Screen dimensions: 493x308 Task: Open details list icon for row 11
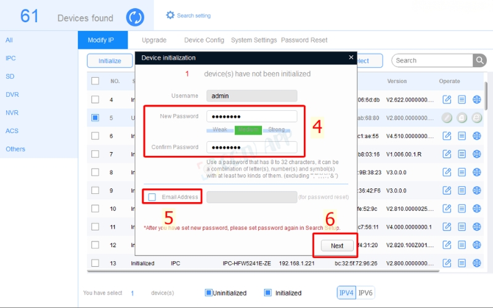(x=462, y=227)
